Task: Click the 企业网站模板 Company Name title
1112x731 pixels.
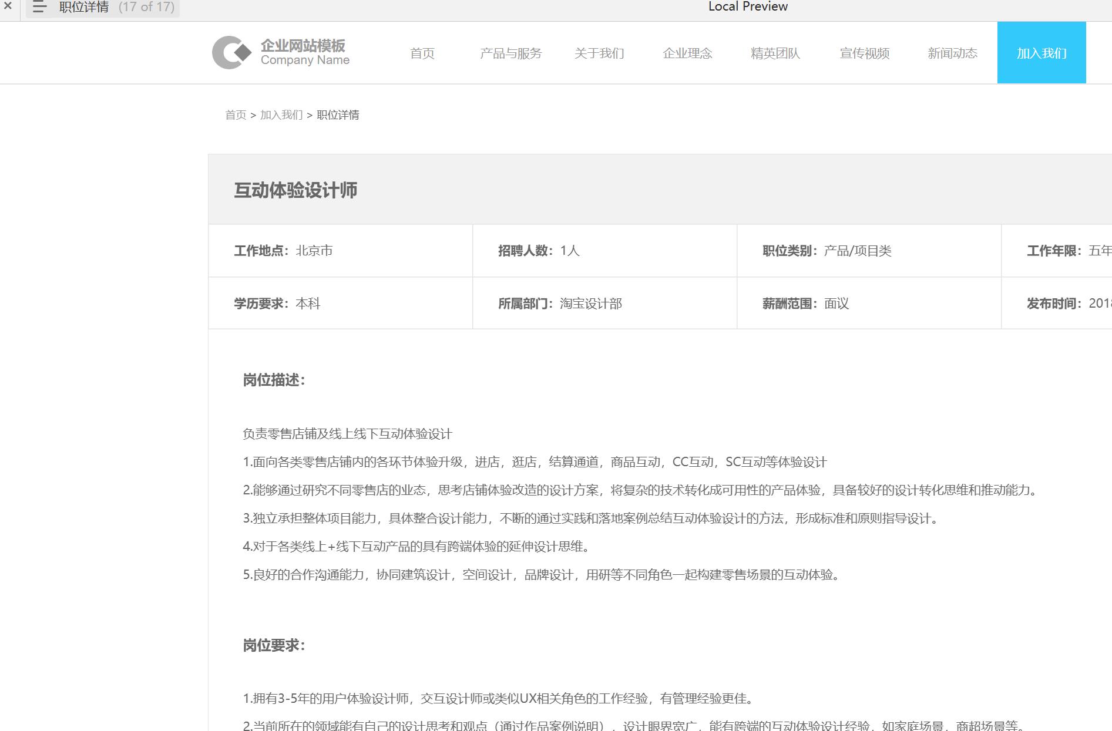Action: point(305,52)
